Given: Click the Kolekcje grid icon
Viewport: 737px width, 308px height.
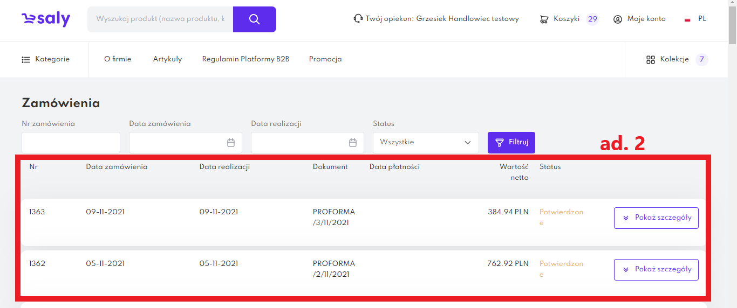Looking at the screenshot, I should pyautogui.click(x=650, y=60).
